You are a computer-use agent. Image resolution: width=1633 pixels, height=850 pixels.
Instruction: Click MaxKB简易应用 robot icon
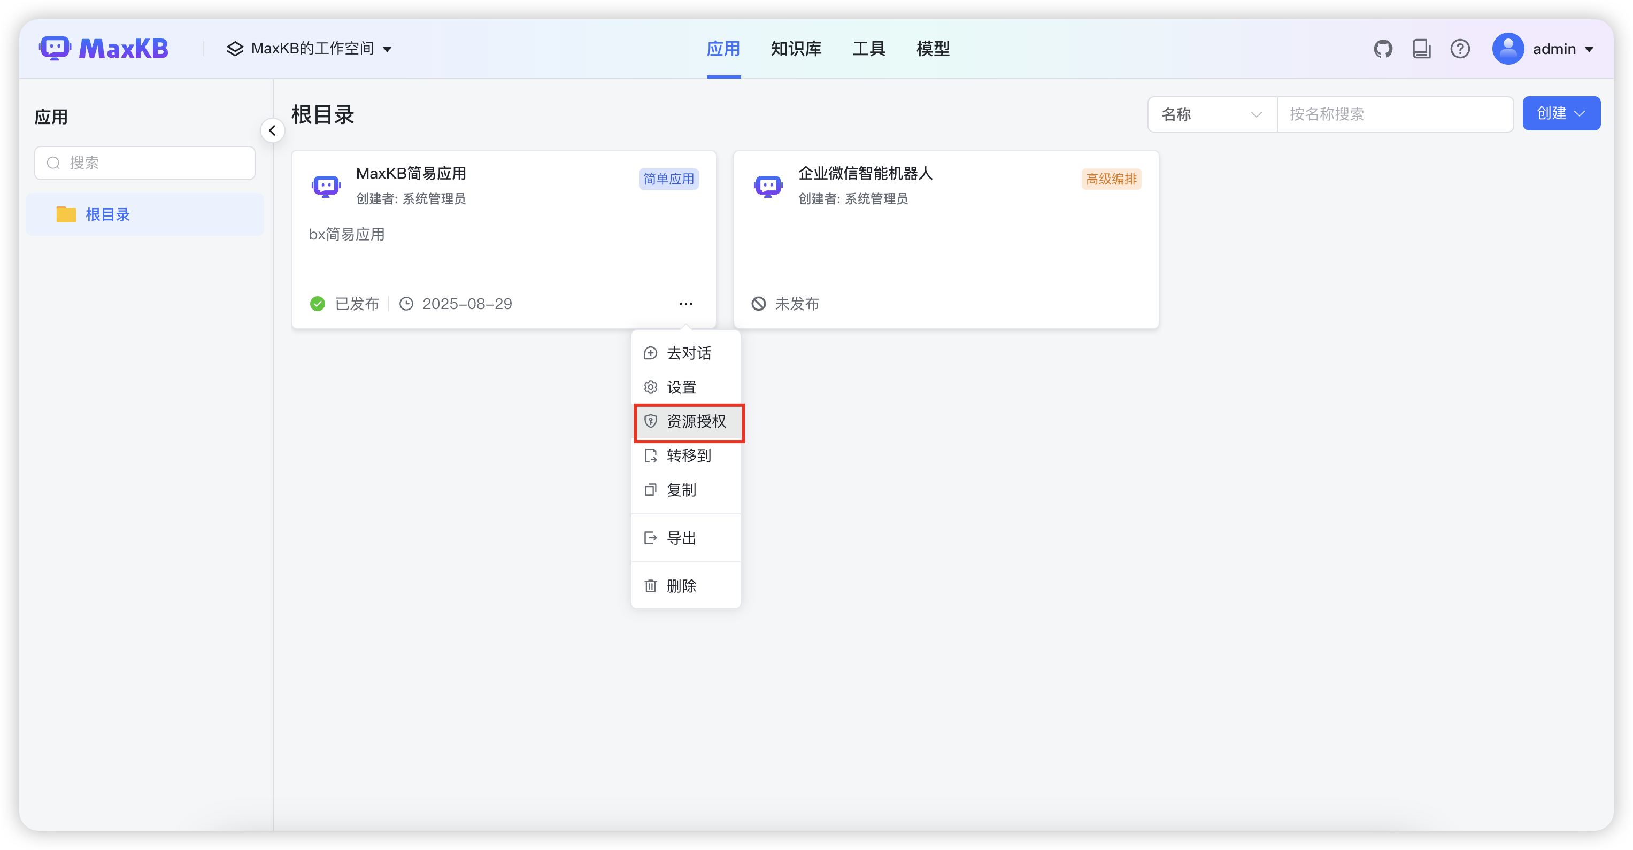[x=326, y=186]
